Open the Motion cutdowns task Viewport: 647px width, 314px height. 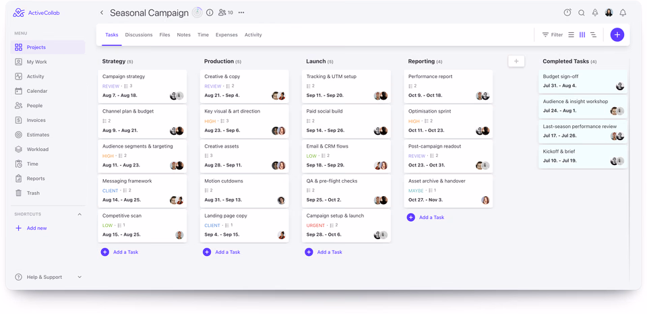tap(244, 191)
